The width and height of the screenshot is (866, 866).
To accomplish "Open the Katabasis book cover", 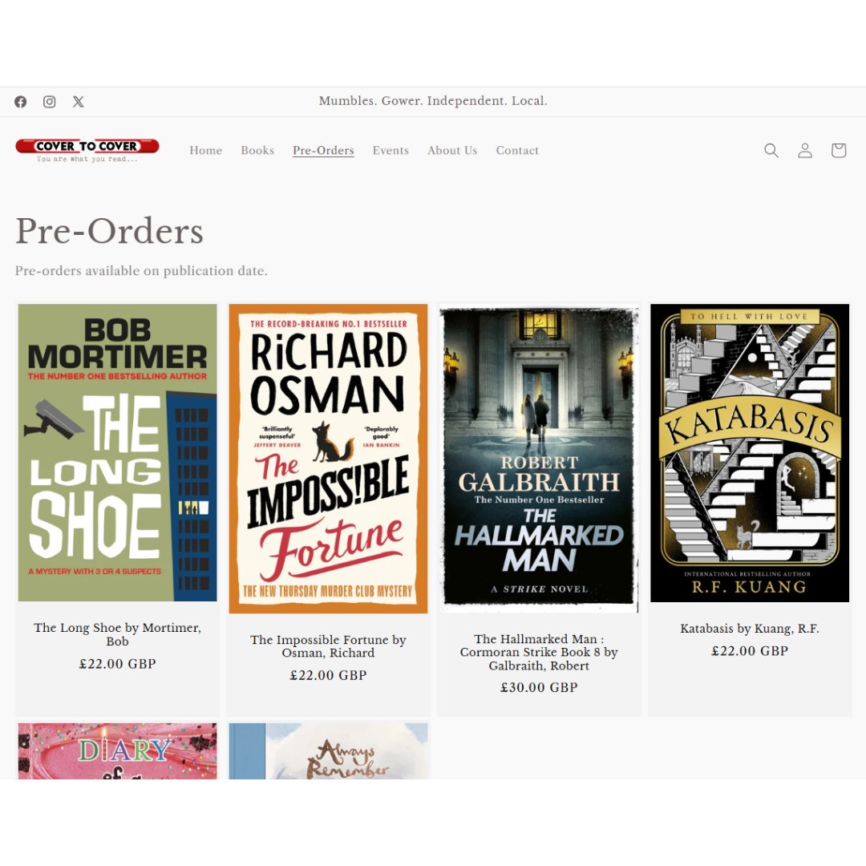I will (x=750, y=453).
